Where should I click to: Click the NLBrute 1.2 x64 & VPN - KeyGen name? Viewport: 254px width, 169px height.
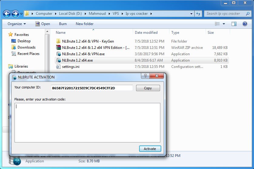click(x=88, y=41)
